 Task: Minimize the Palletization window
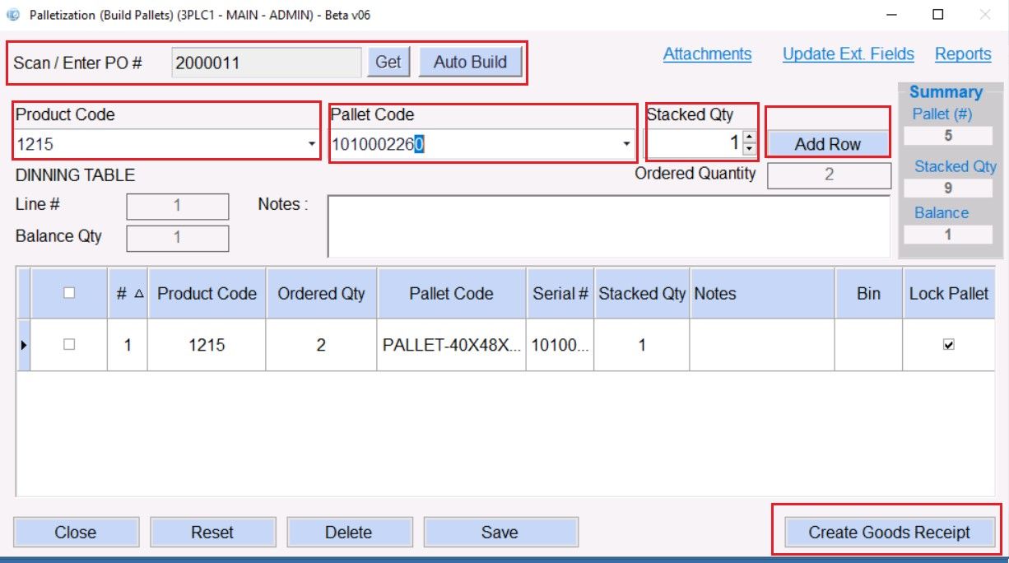click(891, 15)
